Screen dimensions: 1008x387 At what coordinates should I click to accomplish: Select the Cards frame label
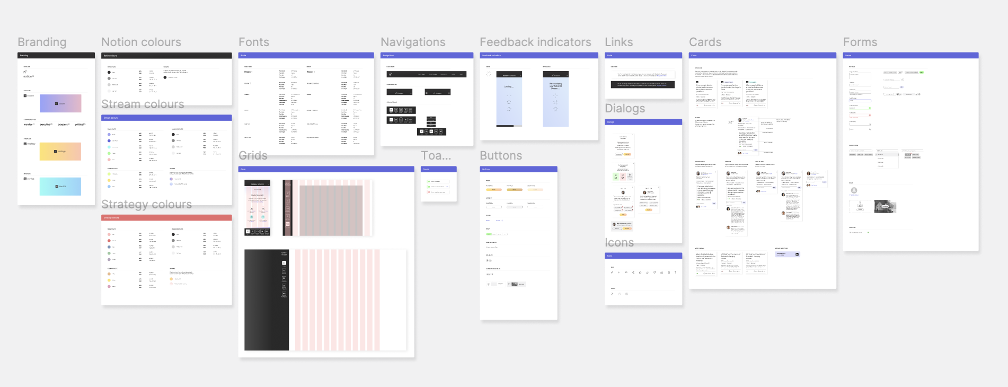click(x=705, y=42)
